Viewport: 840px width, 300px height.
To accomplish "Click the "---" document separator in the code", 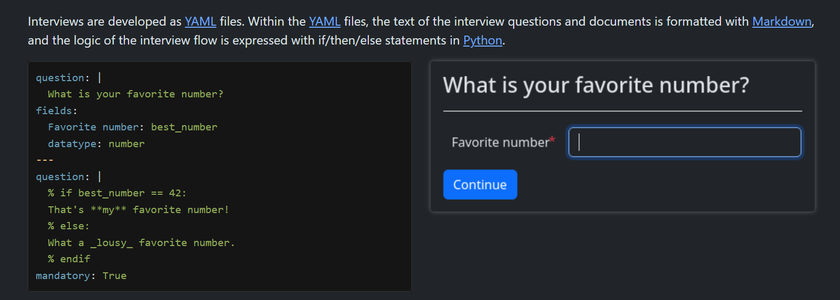I will 45,160.
